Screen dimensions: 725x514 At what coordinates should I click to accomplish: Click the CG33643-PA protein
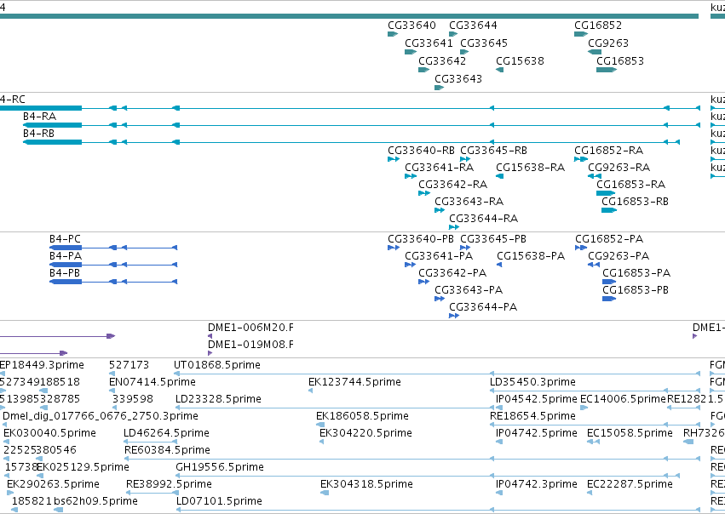[x=440, y=299]
